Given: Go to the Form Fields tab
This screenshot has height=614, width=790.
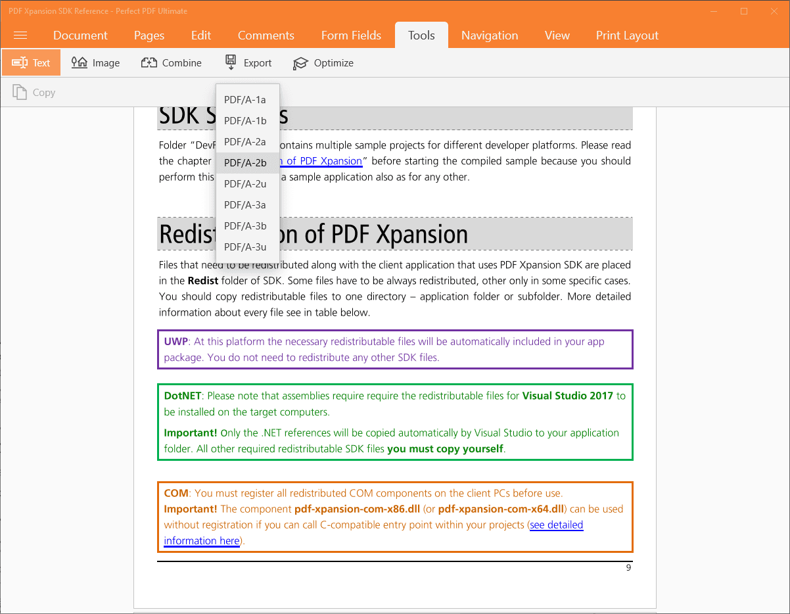Looking at the screenshot, I should pos(351,35).
